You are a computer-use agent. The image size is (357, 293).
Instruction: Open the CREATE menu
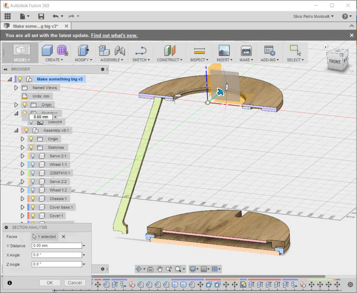tap(54, 60)
